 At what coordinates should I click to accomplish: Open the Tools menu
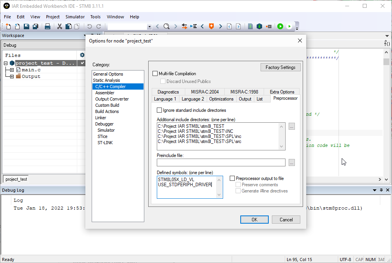pos(95,17)
